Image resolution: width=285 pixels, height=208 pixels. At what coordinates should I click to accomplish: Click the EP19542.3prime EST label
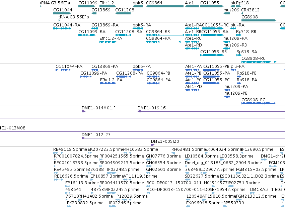229,190
